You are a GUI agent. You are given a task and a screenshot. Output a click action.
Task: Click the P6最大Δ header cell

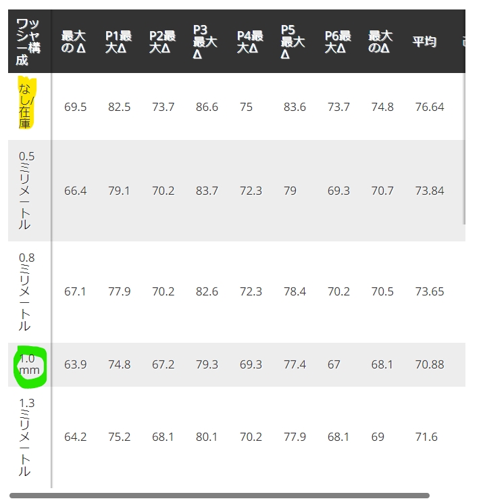coord(338,41)
